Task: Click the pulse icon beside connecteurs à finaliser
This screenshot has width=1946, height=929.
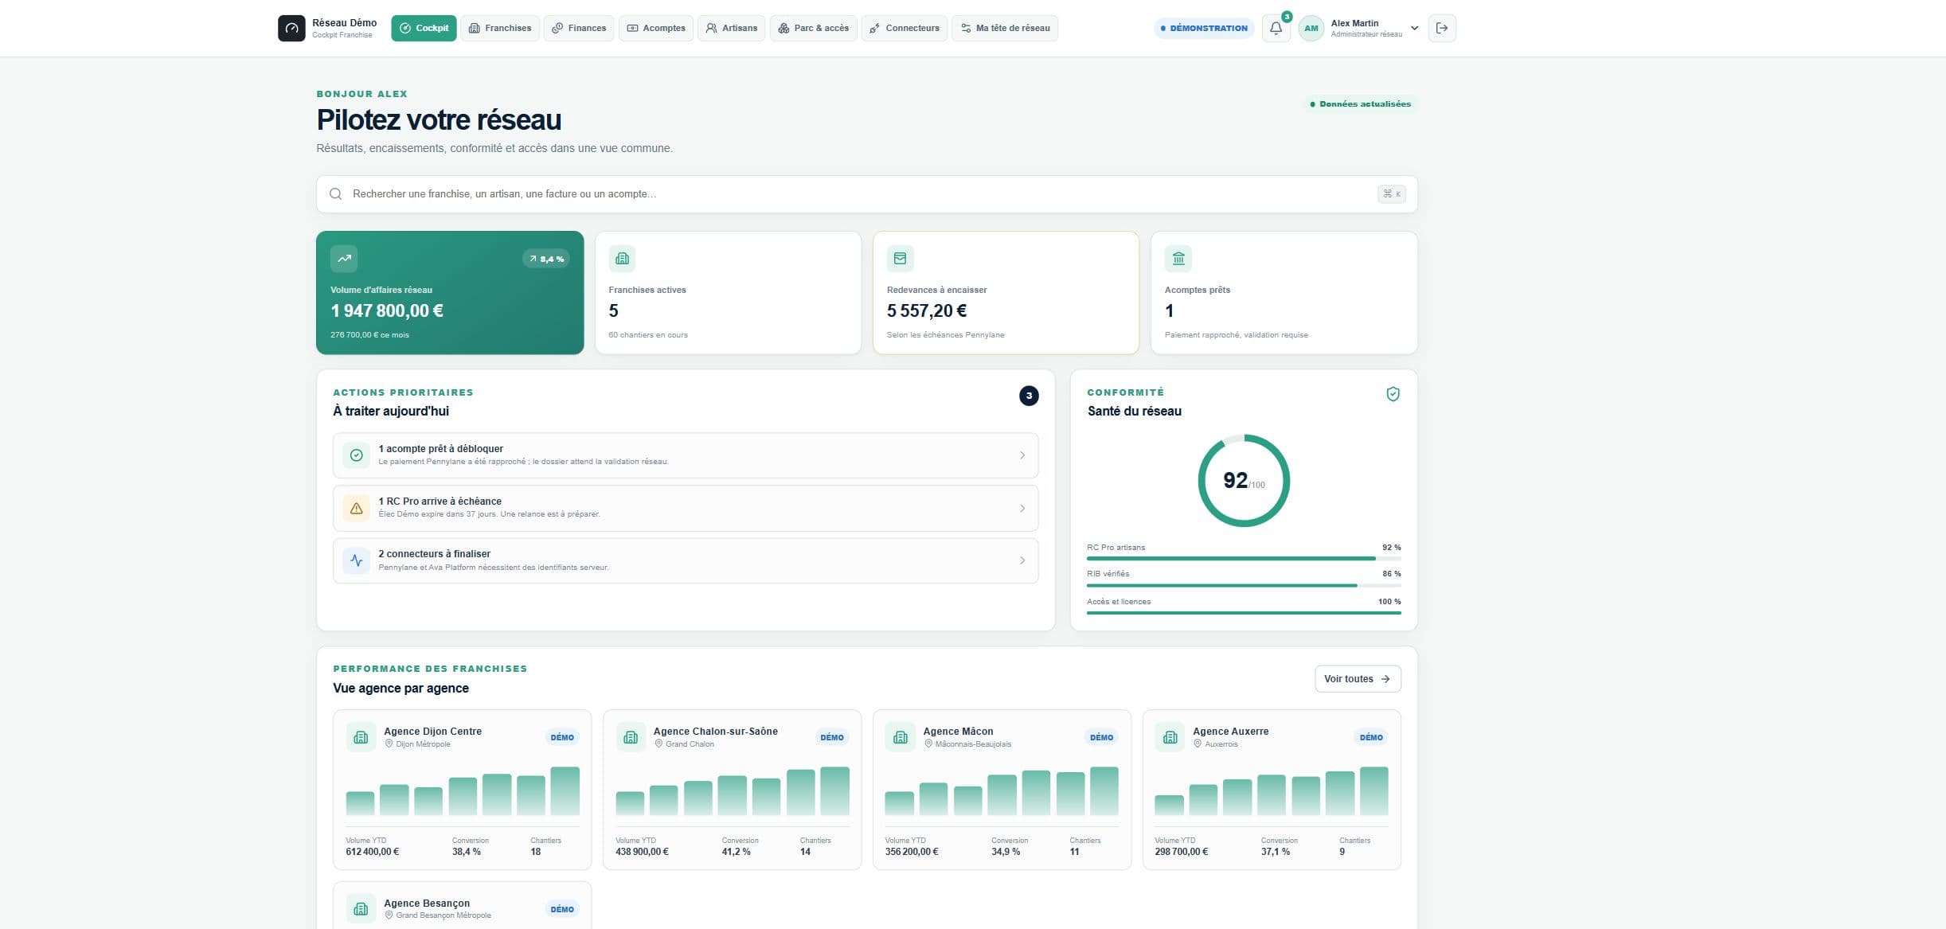Action: (356, 560)
